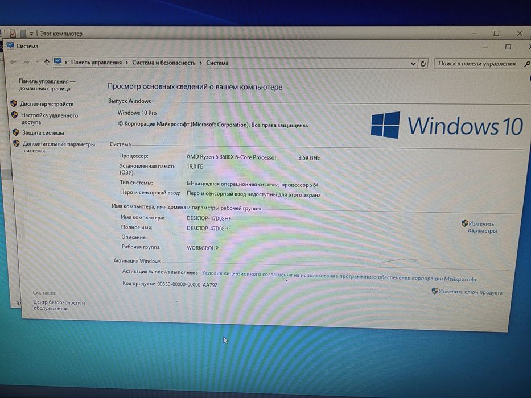Click the search magnifier icon

[x=527, y=64]
